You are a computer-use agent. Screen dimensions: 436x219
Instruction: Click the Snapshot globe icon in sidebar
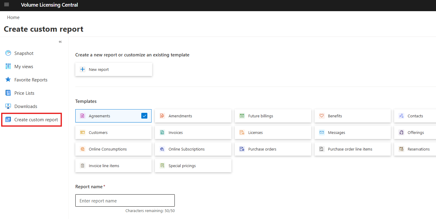coord(8,53)
